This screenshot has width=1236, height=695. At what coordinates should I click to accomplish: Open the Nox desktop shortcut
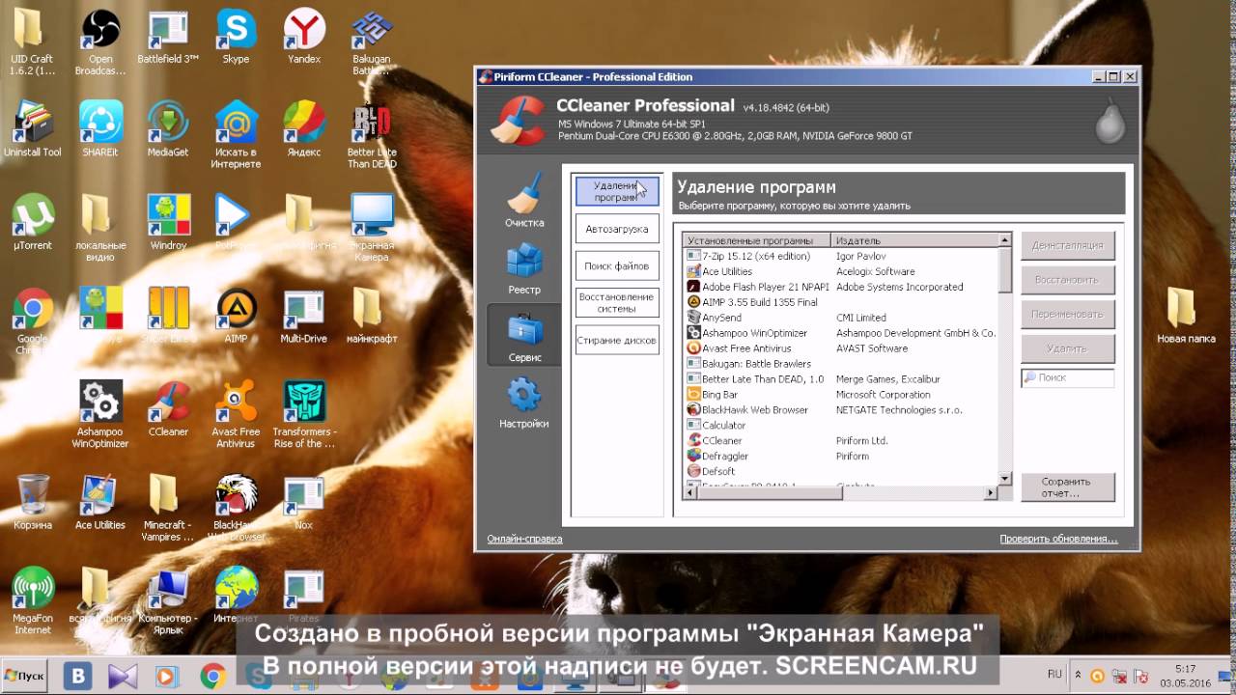pos(303,502)
